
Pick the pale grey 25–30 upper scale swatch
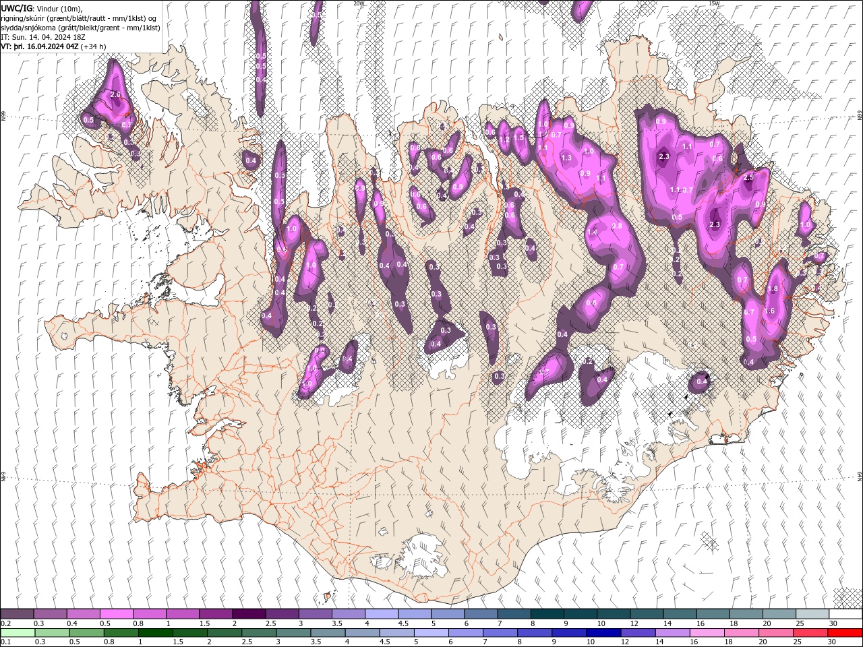(x=812, y=614)
